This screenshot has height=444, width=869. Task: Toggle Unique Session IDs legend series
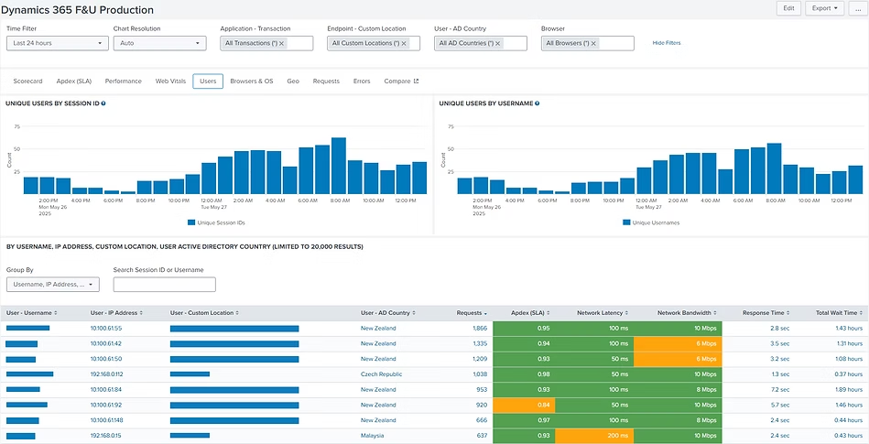217,222
